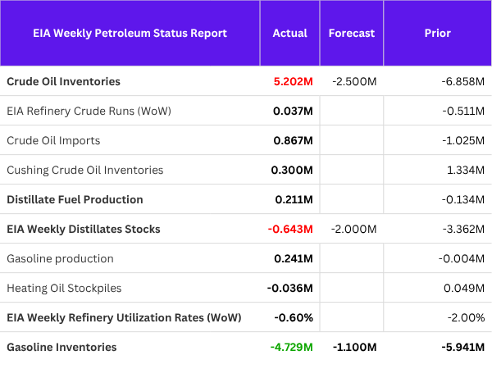The width and height of the screenshot is (492, 369).
Task: Click the Heating Oil Stockpiles label
Action: click(64, 288)
